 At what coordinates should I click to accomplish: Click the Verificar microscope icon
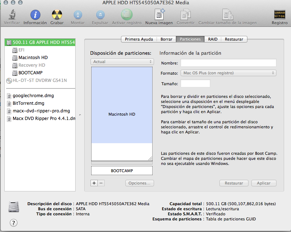coord(12,14)
